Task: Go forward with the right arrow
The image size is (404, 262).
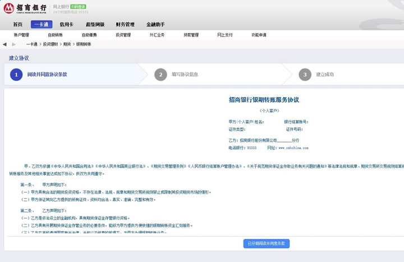Action: pyautogui.click(x=14, y=44)
